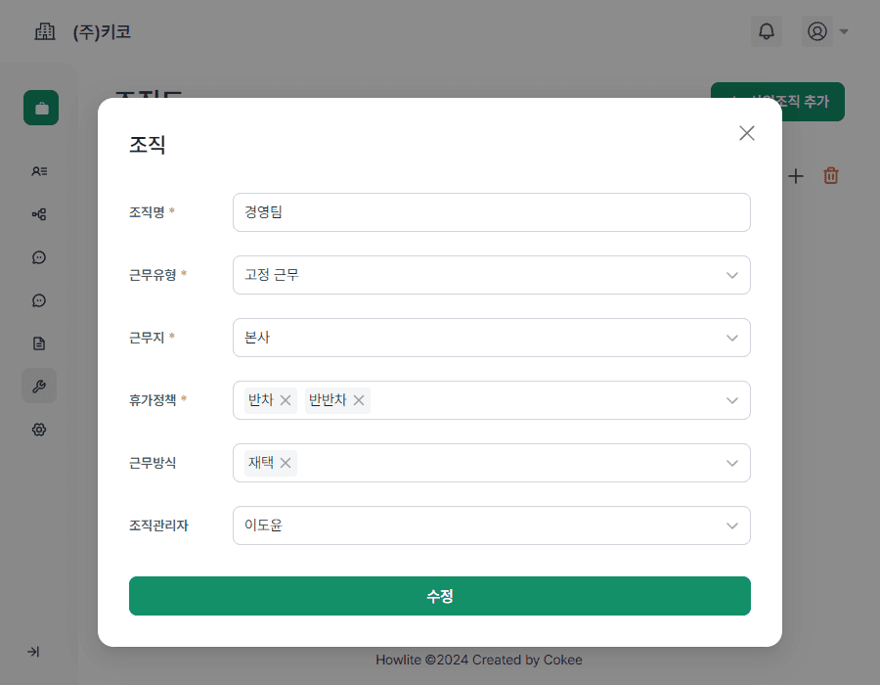Click the 조직명 input field containing 경영팀
Image resolution: width=880 pixels, height=685 pixels.
(491, 212)
